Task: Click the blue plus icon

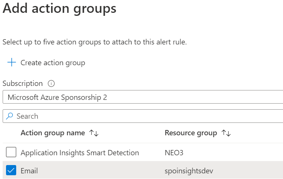Action: coord(12,63)
